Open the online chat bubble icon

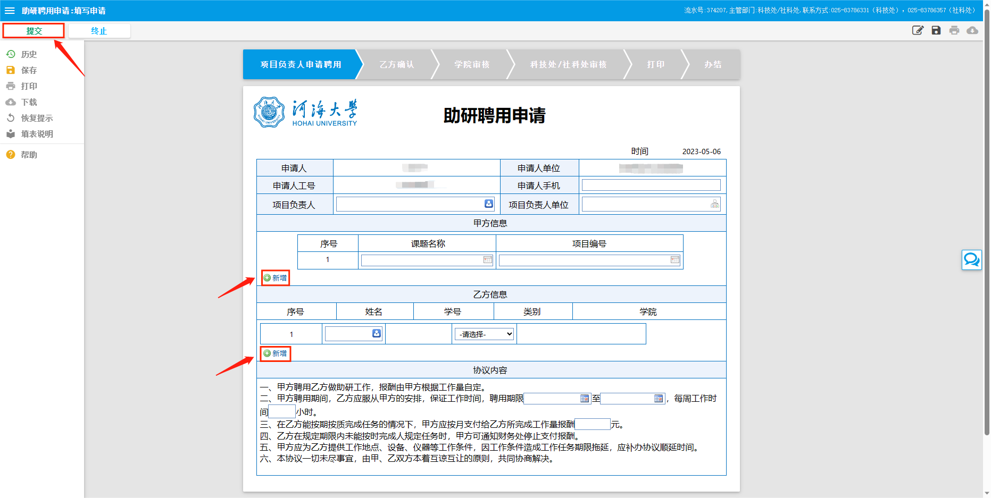pyautogui.click(x=971, y=259)
